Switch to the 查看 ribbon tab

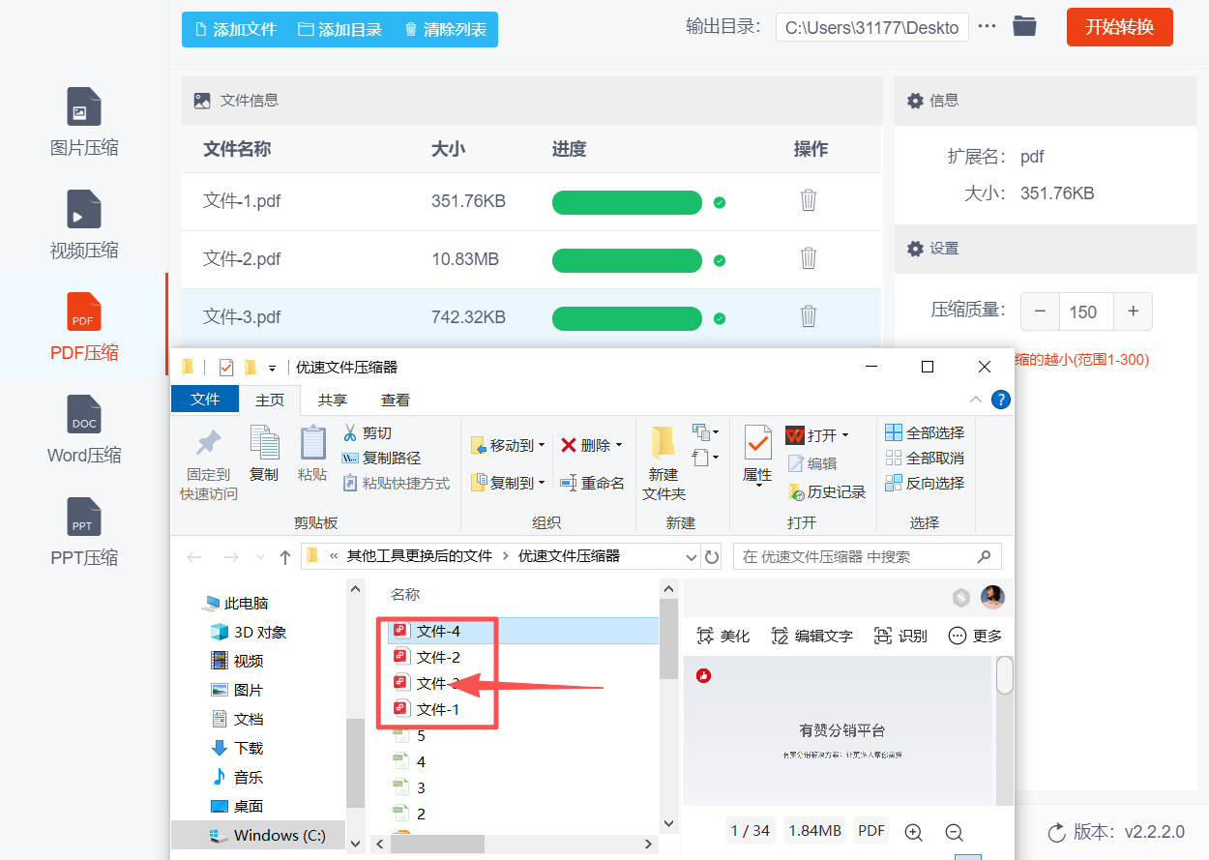coord(395,400)
